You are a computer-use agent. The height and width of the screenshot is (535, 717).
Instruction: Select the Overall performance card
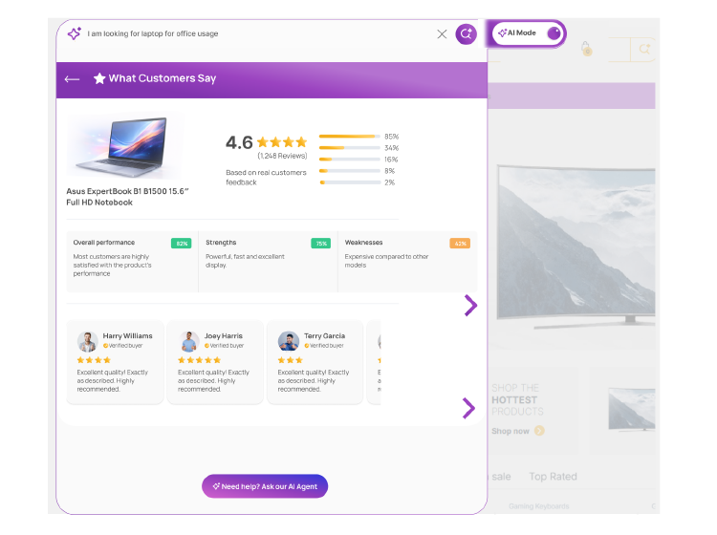[x=132, y=260]
